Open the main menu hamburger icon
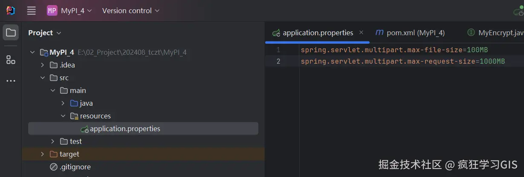 click(x=31, y=11)
